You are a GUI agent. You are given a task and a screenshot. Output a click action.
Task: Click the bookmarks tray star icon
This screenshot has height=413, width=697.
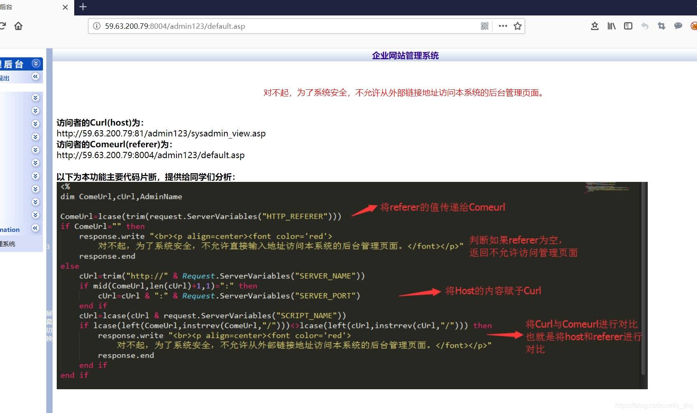tap(595, 26)
